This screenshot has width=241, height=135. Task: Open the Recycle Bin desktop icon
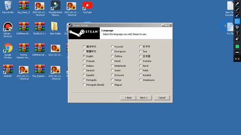[8, 7]
